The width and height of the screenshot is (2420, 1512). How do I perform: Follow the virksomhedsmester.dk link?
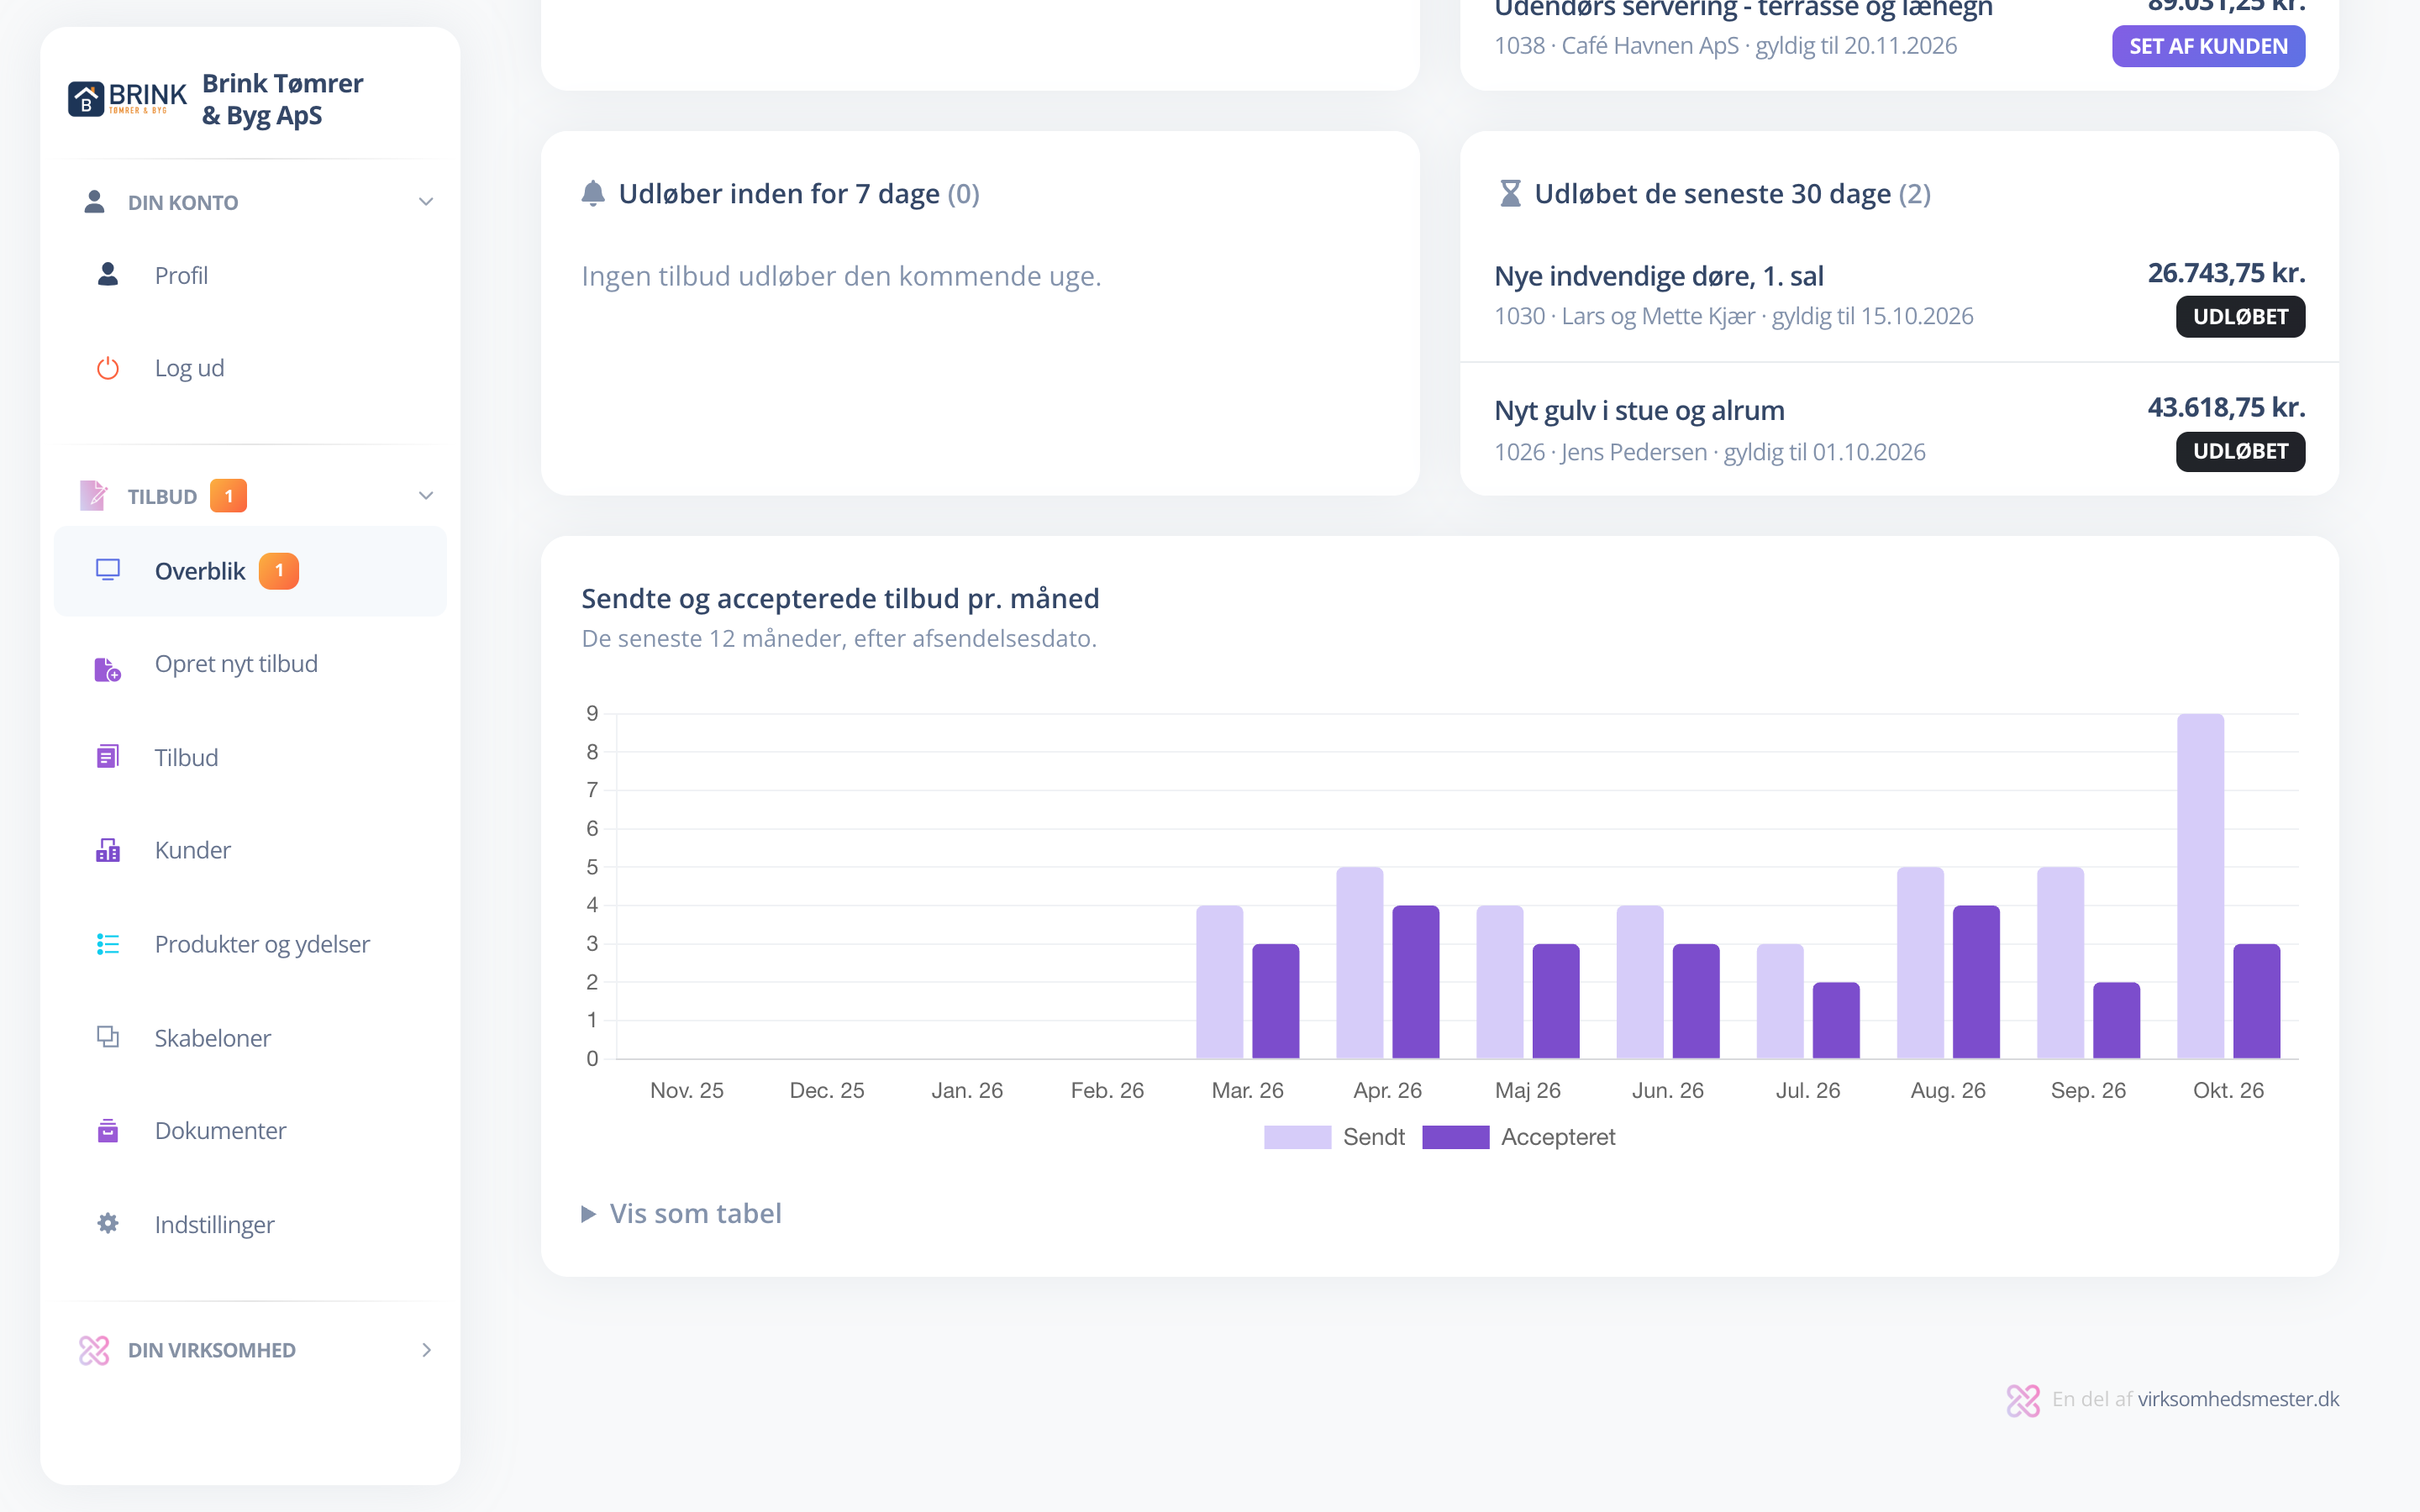tap(2238, 1399)
